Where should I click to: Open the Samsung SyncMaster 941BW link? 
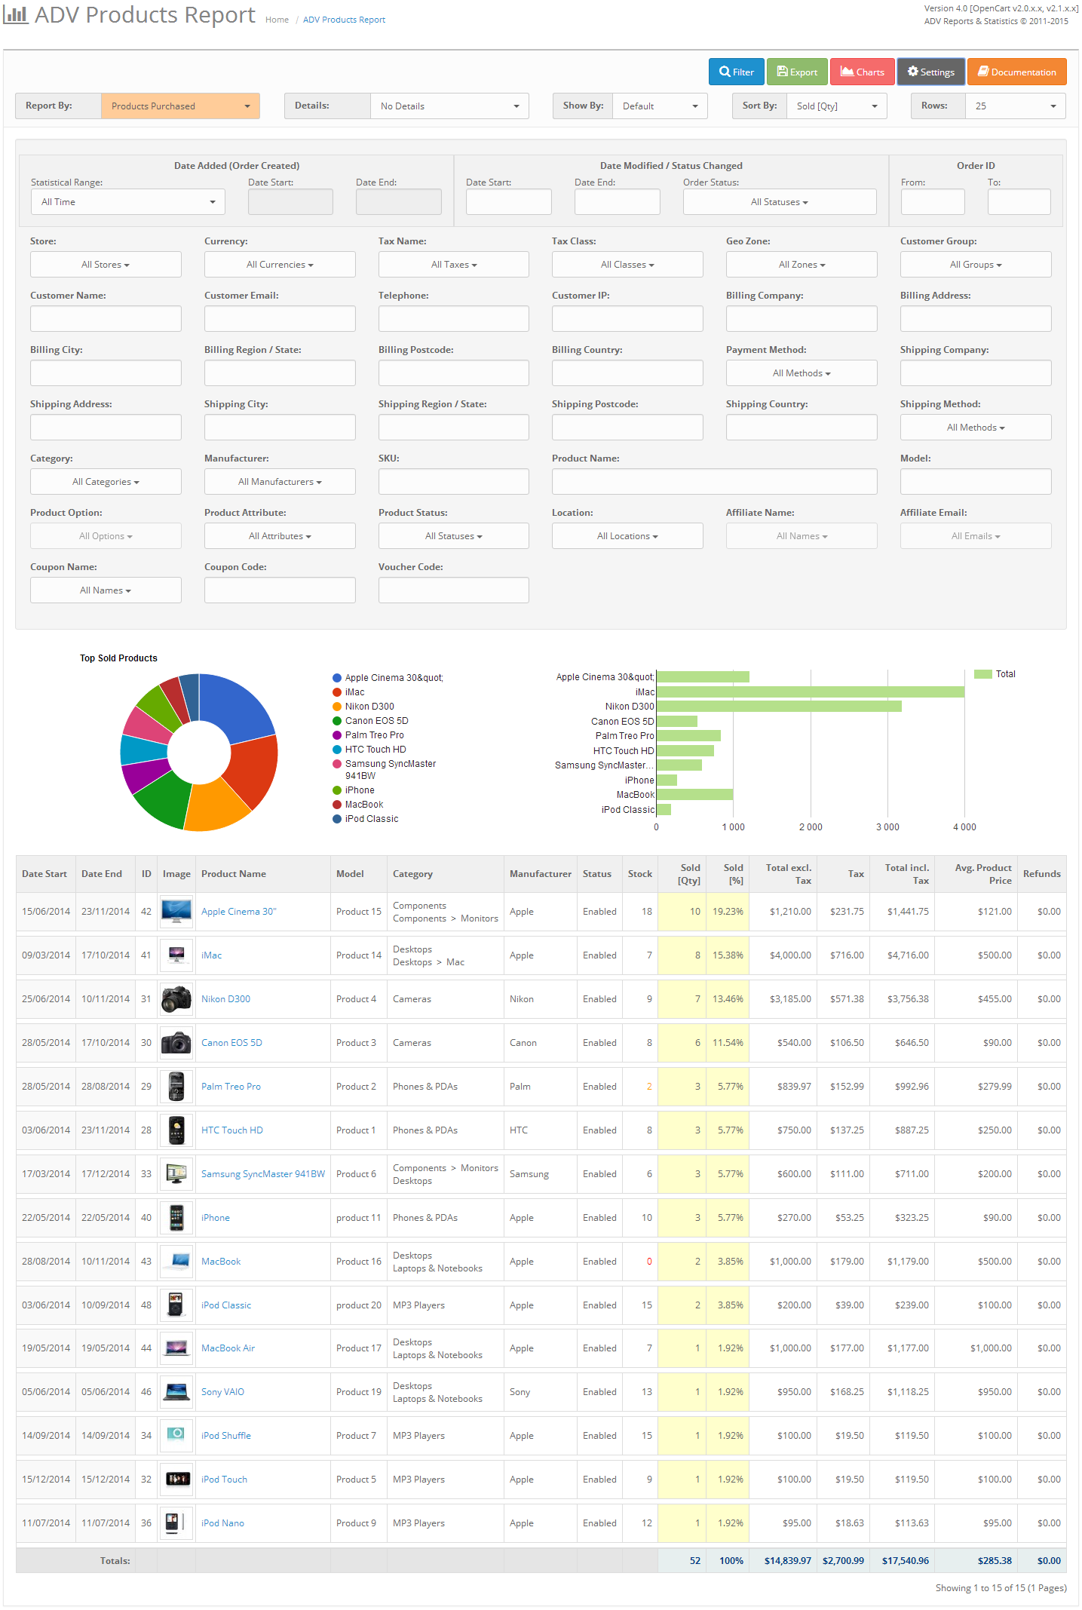[x=263, y=1174]
